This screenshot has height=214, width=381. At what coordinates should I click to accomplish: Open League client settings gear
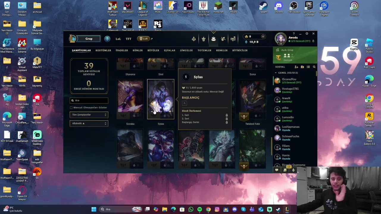(x=307, y=34)
